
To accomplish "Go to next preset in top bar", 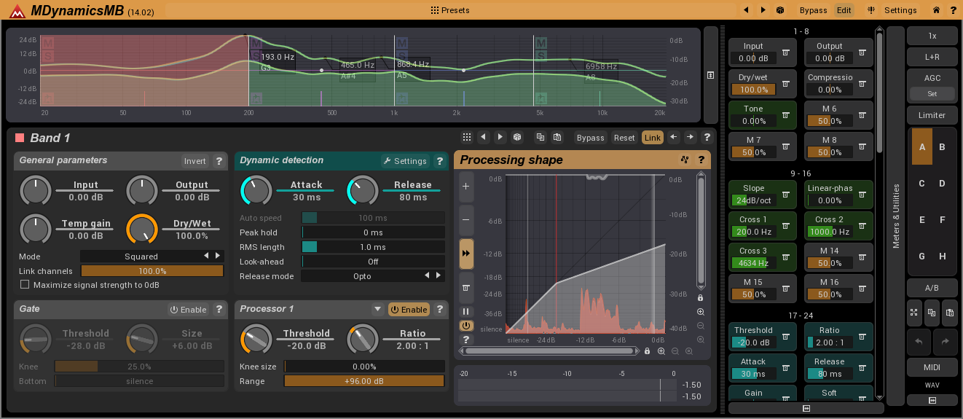I will click(763, 10).
